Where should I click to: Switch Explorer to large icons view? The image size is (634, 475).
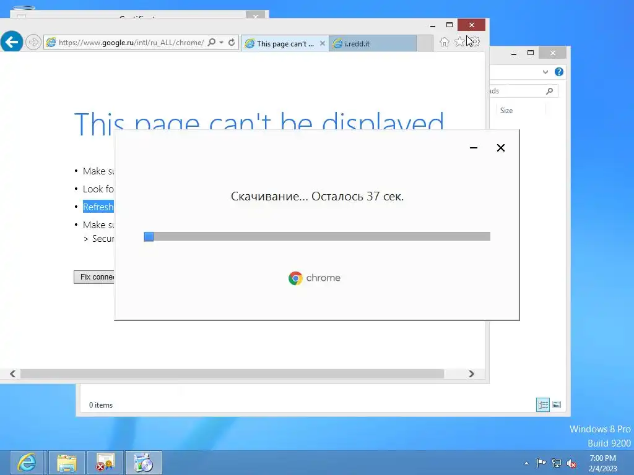pyautogui.click(x=557, y=404)
